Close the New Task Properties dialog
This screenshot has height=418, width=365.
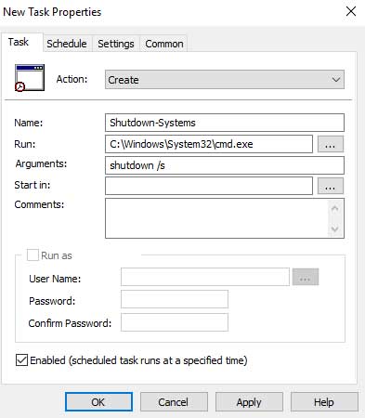coord(351,12)
